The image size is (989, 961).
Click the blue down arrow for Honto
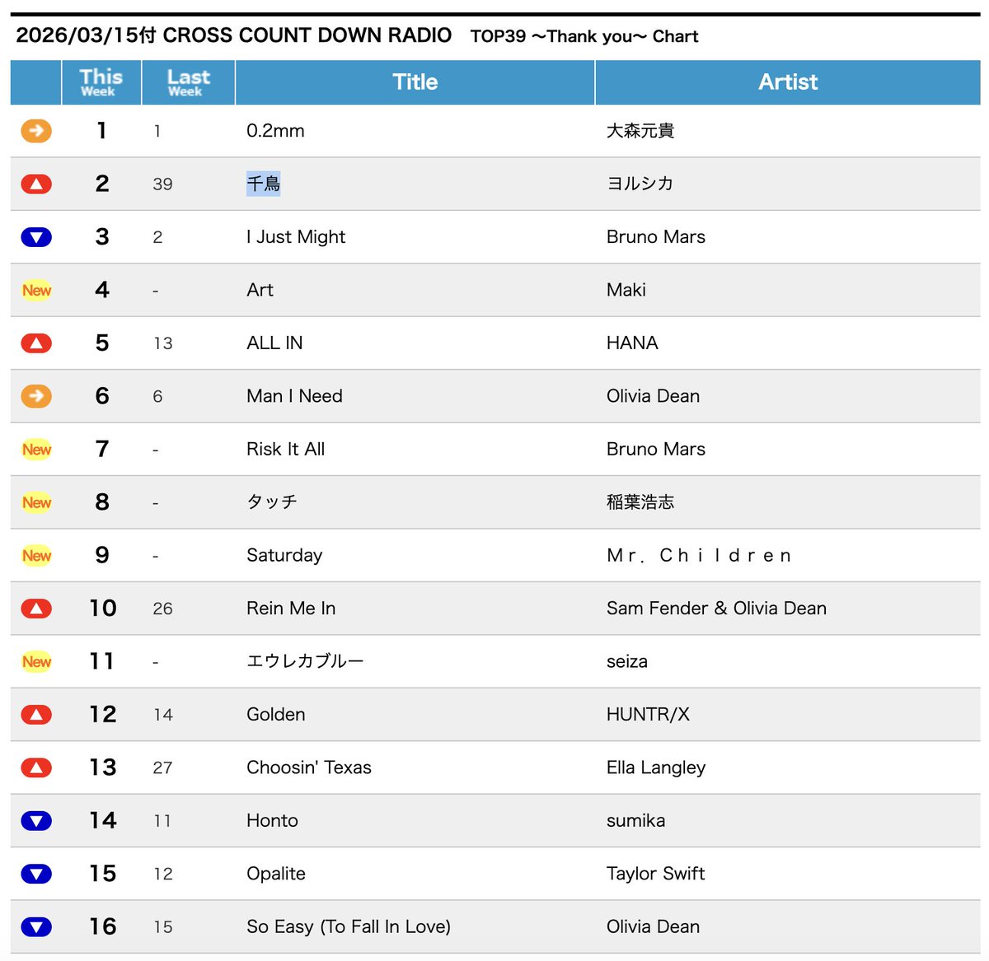tap(36, 821)
